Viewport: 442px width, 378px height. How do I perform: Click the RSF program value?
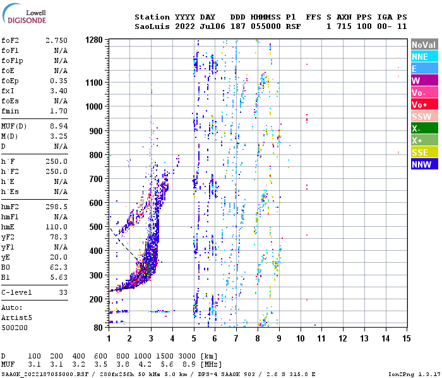tap(293, 26)
